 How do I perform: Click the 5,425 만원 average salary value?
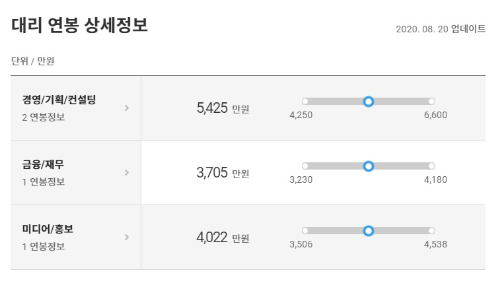[223, 108]
